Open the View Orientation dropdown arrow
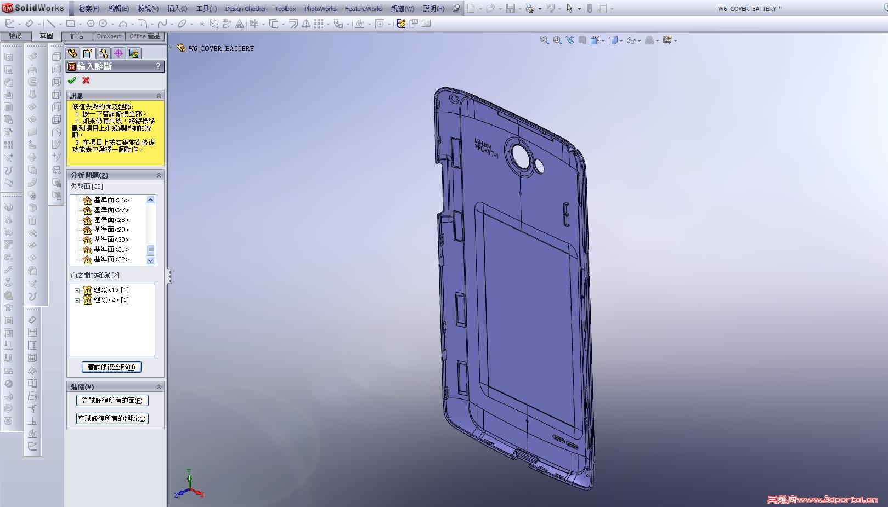Screen dimensions: 888x507 click(603, 41)
